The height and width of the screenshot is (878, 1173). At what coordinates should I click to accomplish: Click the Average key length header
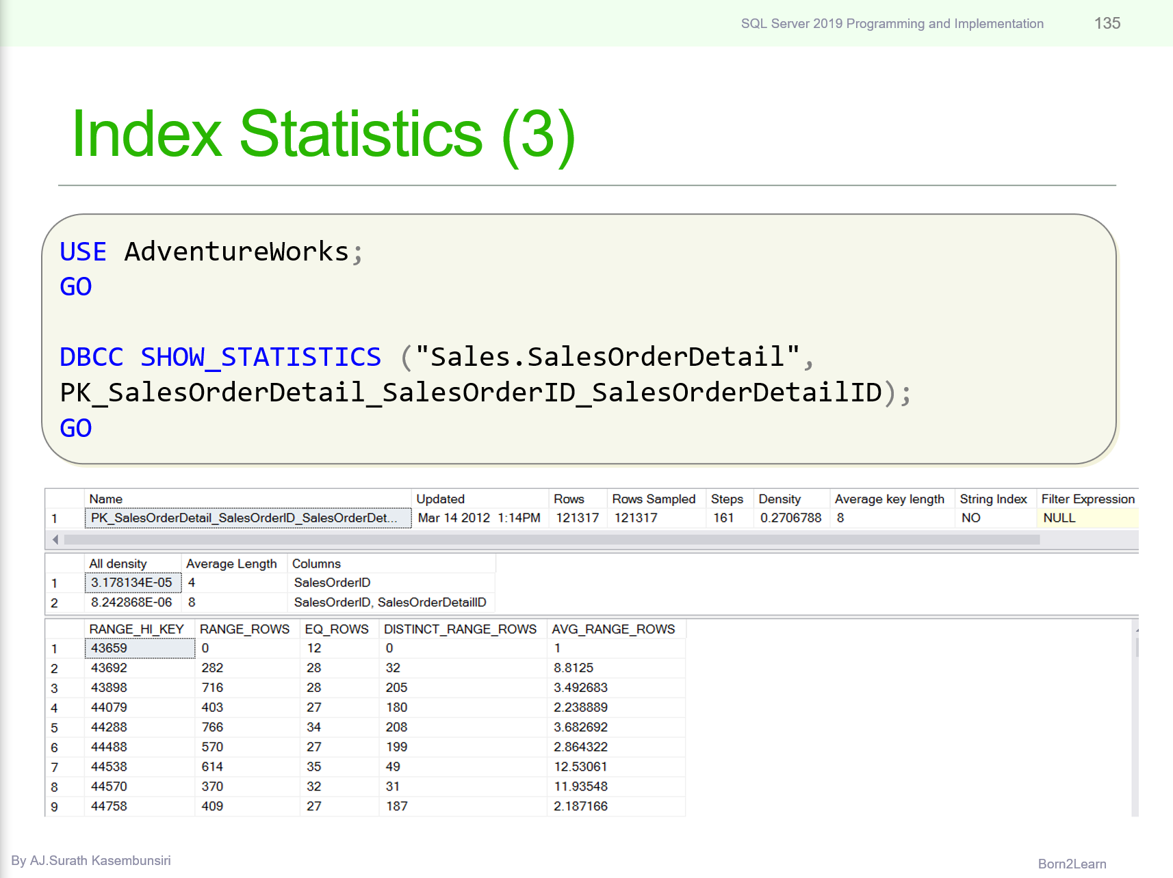pyautogui.click(x=890, y=499)
